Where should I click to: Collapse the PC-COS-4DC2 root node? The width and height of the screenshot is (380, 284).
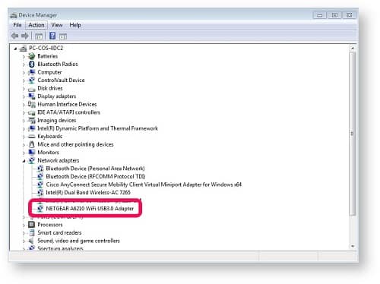point(15,49)
